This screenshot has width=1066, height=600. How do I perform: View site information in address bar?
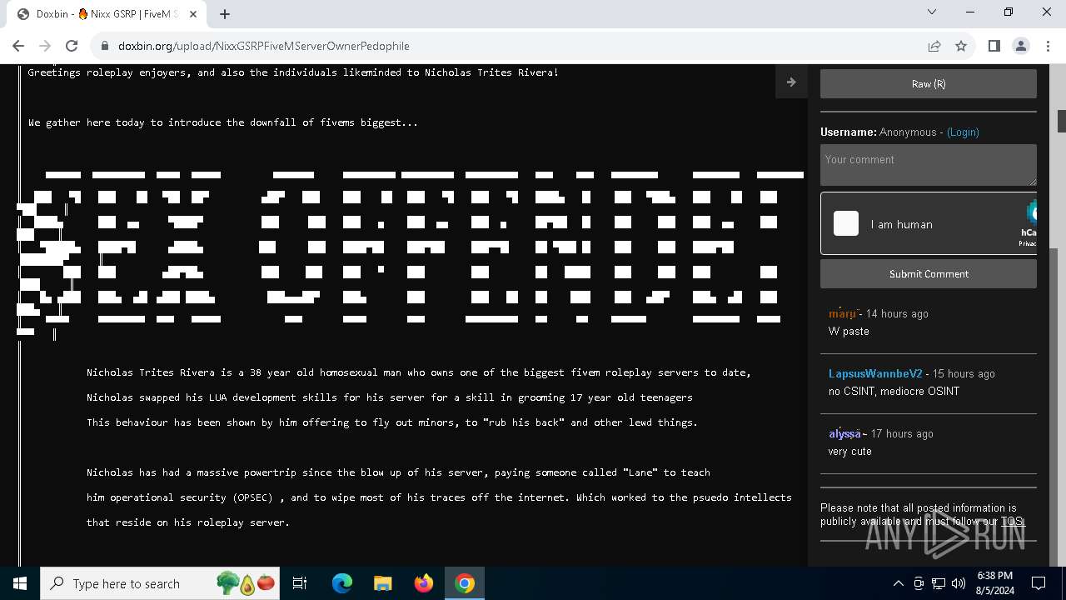point(103,46)
